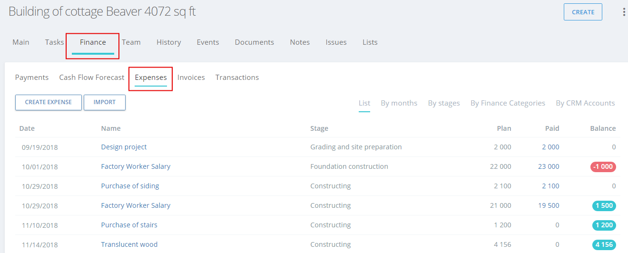
Task: Switch to the Invoices sub-tab
Action: [x=191, y=78]
